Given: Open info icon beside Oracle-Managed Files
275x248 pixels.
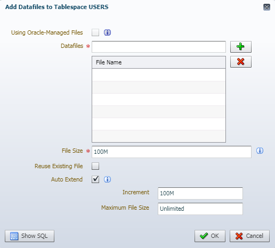Looking at the screenshot, I should 107,32.
